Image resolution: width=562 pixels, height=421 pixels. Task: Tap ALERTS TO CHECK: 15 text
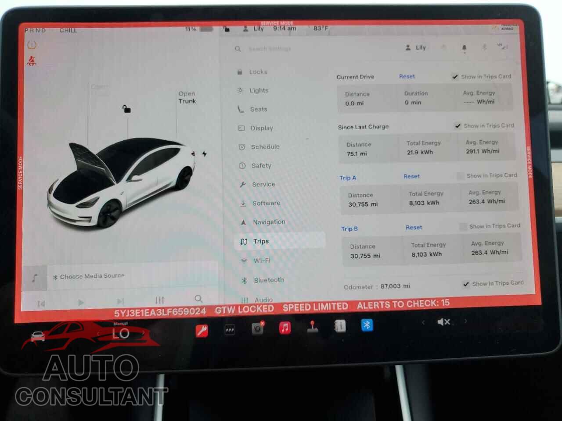pos(403,304)
